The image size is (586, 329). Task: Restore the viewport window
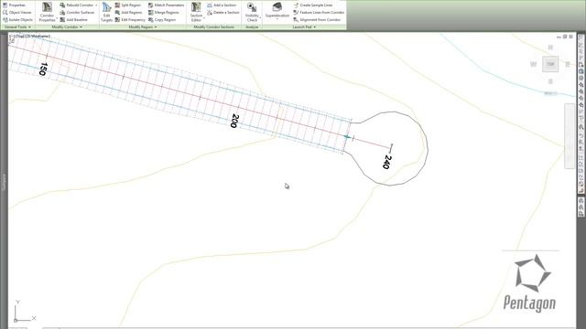click(565, 37)
